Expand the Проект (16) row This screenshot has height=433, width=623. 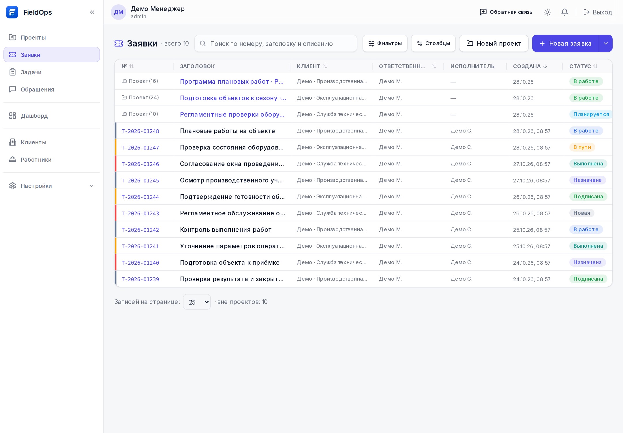click(140, 81)
